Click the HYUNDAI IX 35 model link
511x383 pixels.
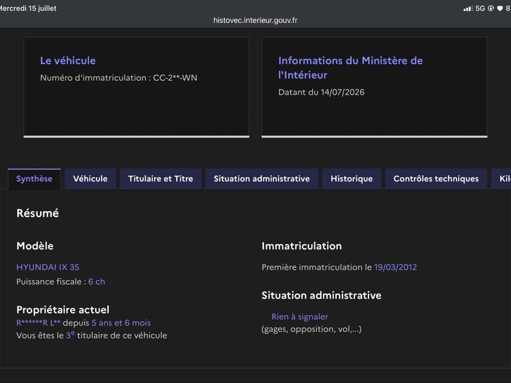coord(48,267)
